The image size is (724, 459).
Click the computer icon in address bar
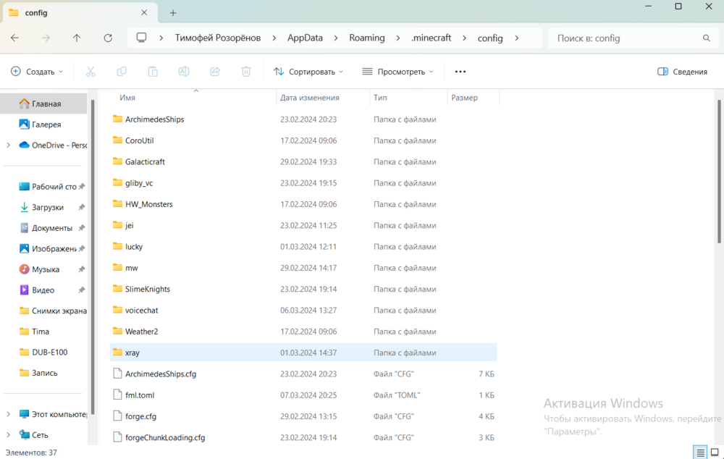[142, 38]
